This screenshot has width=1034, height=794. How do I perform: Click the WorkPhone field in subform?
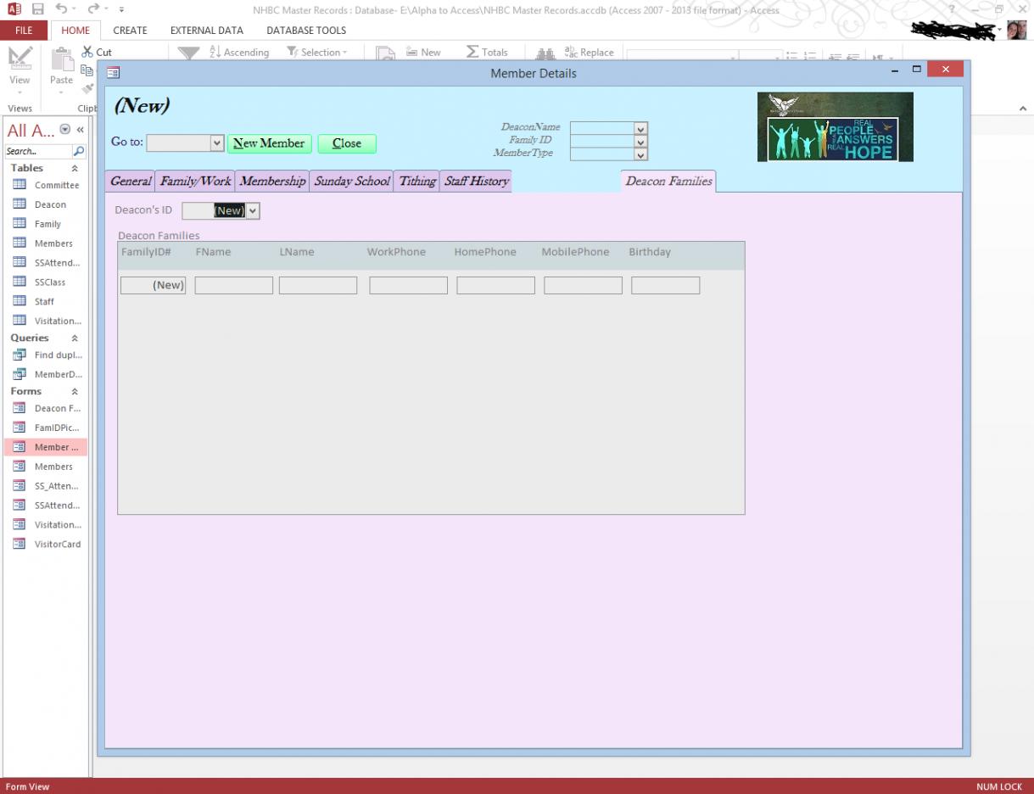(x=409, y=285)
